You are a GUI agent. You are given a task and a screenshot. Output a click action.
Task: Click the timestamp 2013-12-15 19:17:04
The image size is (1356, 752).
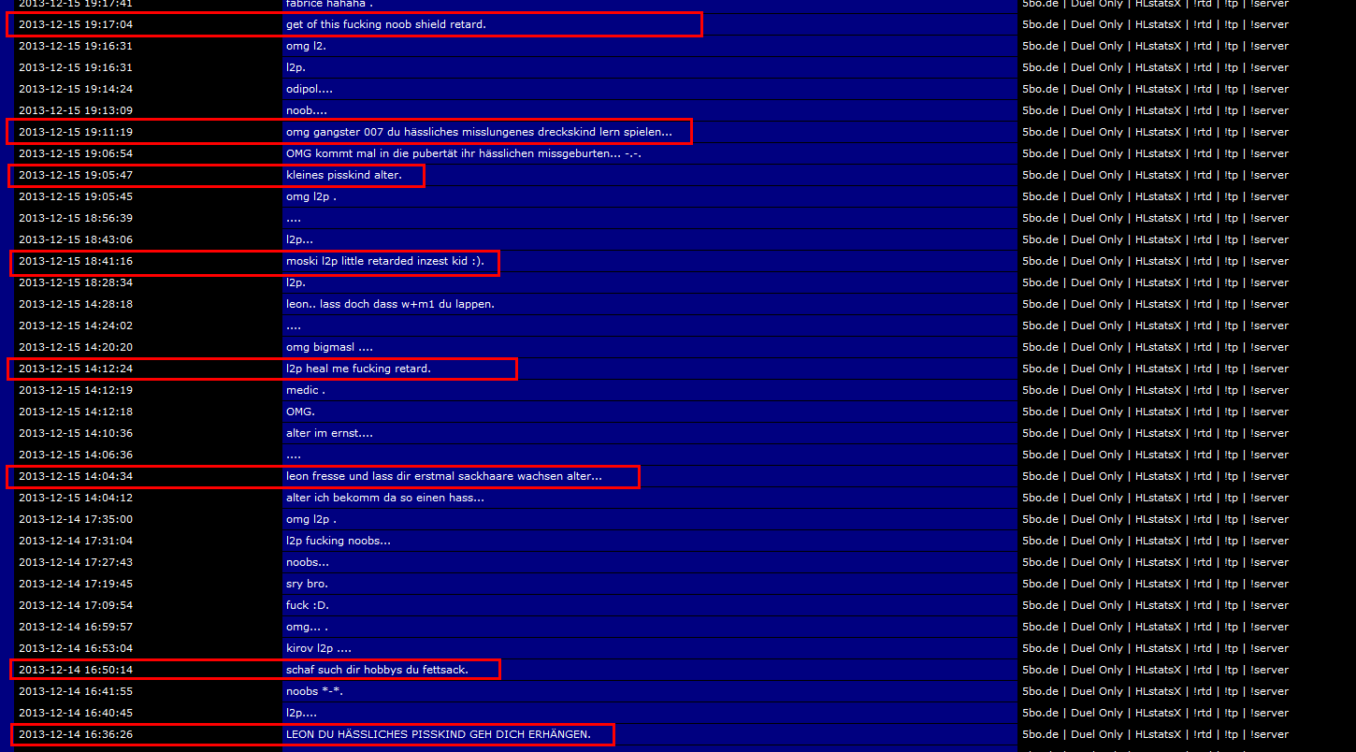(76, 24)
